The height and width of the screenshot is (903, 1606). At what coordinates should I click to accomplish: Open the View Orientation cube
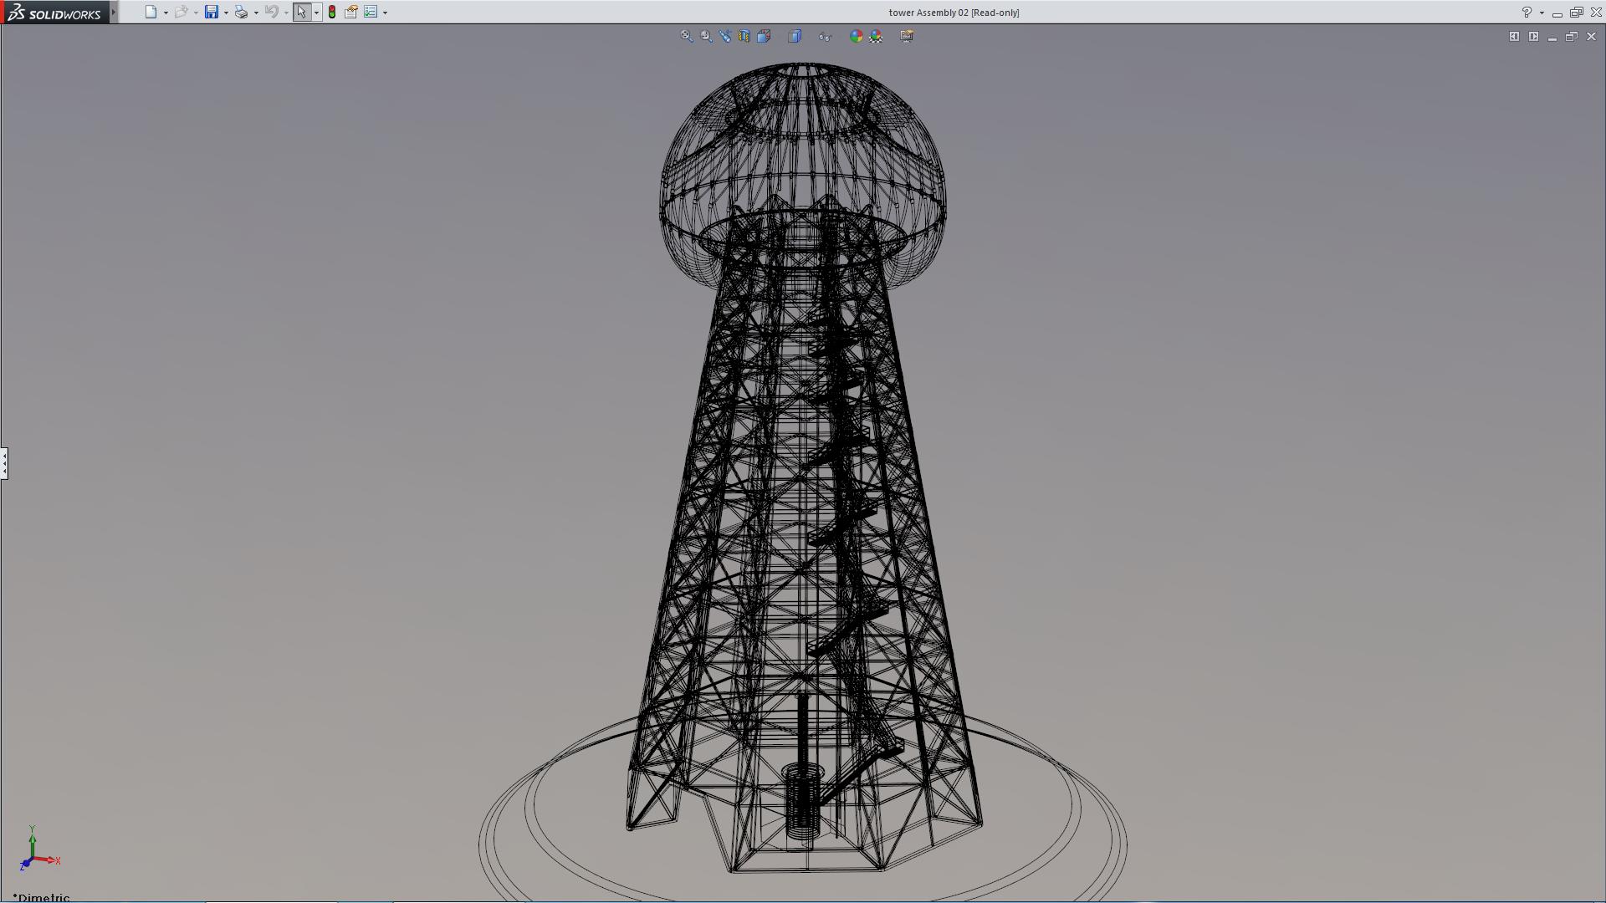pyautogui.click(x=764, y=36)
